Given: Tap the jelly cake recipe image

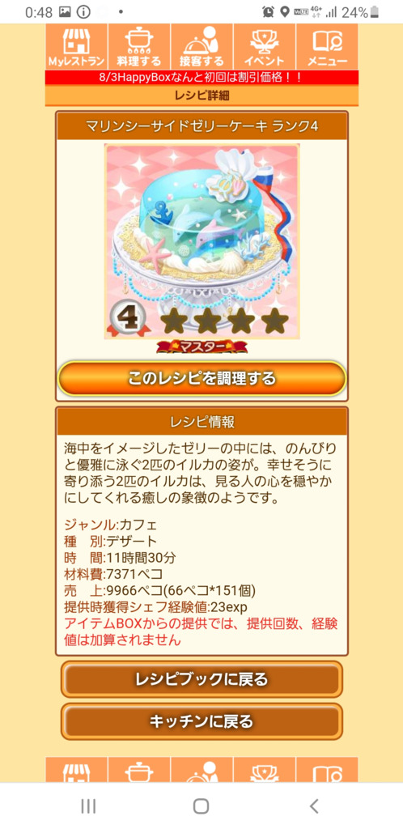Looking at the screenshot, I should 201,241.
